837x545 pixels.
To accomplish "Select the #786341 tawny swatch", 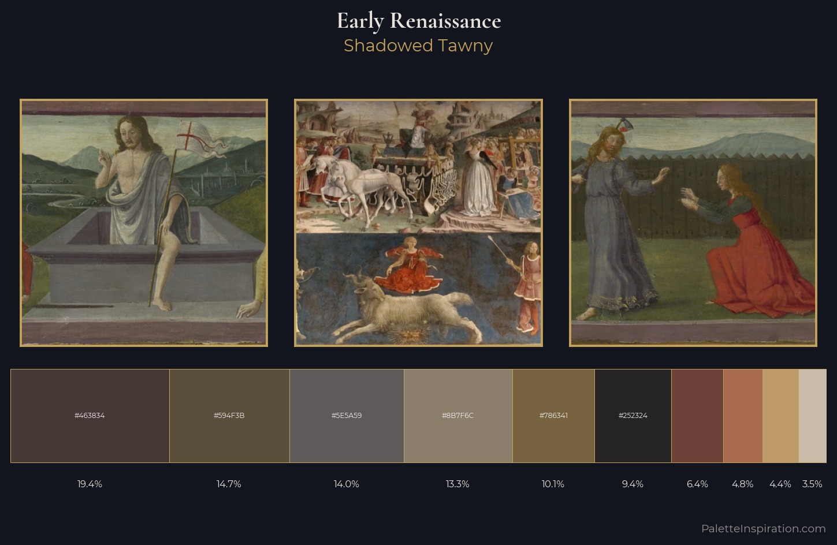I will tap(553, 416).
